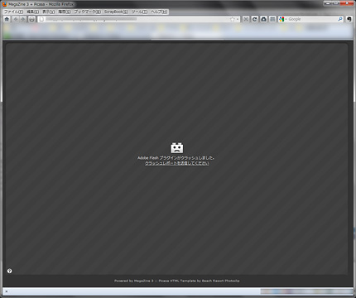Image resolution: width=356 pixels, height=298 pixels.
Task: Click the Firefox icon in the title bar
Action: pyautogui.click(x=4, y=4)
